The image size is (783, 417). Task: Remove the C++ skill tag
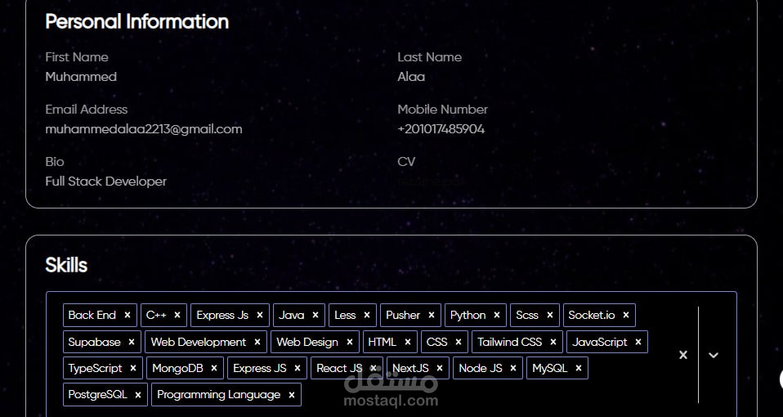[x=177, y=315]
